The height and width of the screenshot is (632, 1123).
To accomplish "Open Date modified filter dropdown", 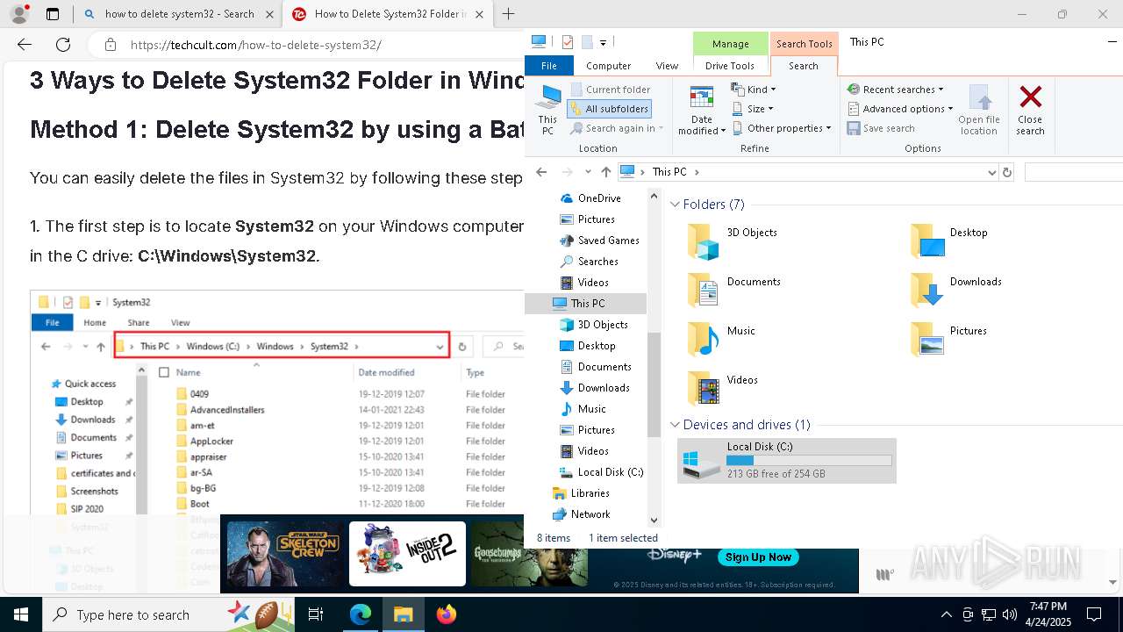I will (703, 111).
